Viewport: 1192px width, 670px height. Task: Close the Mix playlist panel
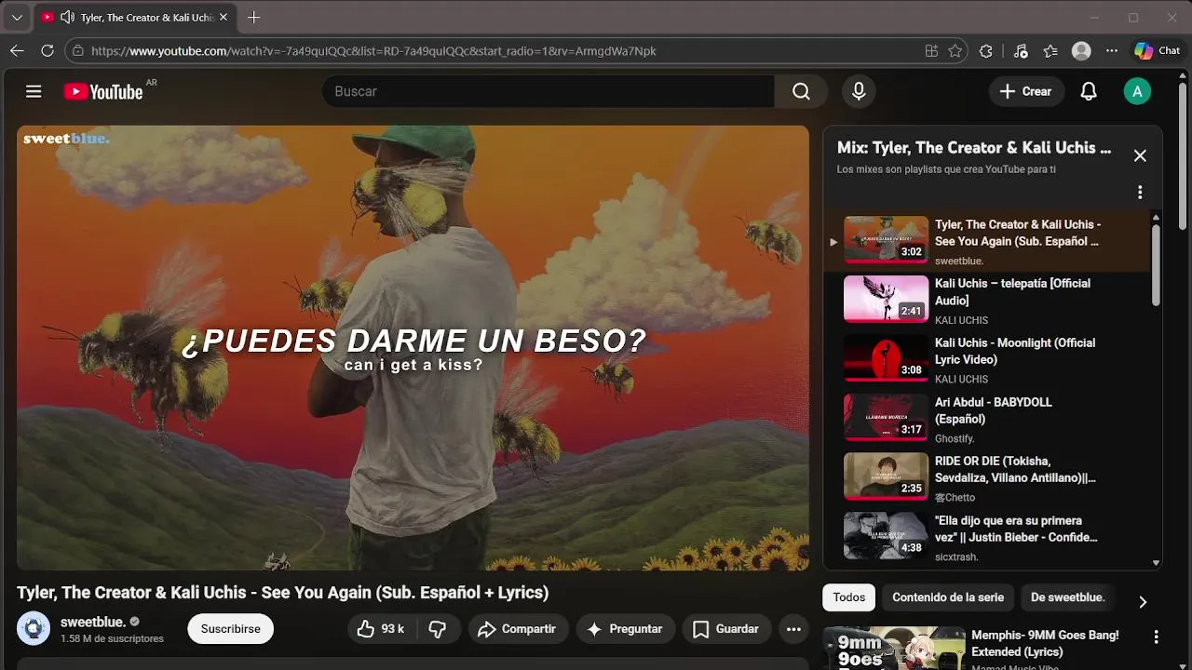tap(1140, 155)
